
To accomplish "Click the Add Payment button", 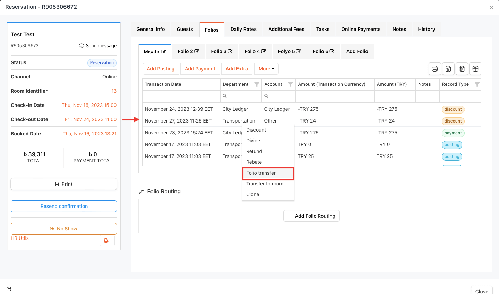I will [200, 69].
